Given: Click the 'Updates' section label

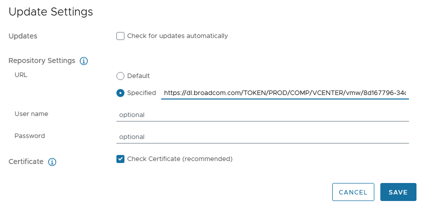Looking at the screenshot, I should [23, 36].
